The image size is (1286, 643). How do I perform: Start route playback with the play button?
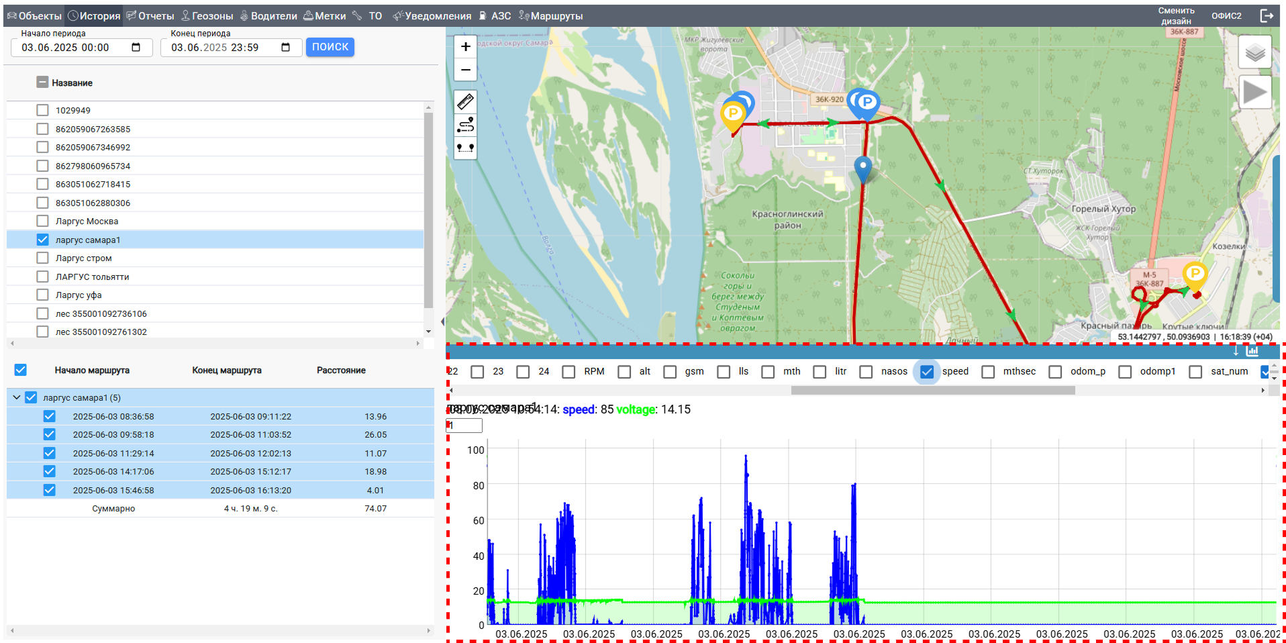pyautogui.click(x=1254, y=93)
